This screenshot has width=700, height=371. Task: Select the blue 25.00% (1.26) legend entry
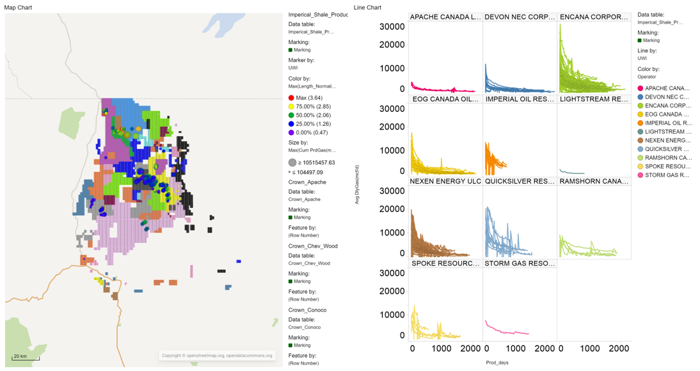[x=310, y=123]
